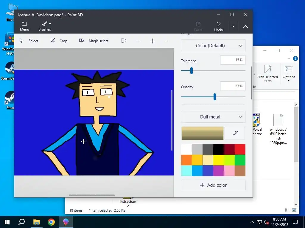Click the File Explorer scroll-up arrow

pyautogui.click(x=296, y=105)
